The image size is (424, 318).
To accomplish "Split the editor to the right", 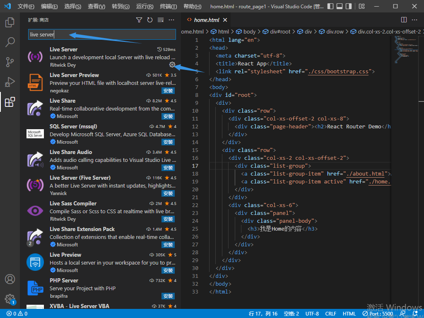I will coord(404,20).
